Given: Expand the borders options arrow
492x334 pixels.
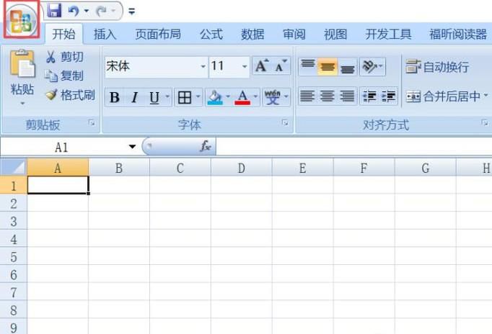Looking at the screenshot, I should click(198, 96).
